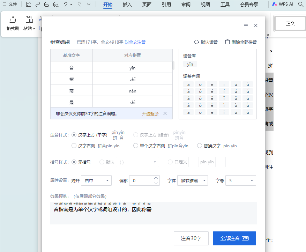Click the pinyin table scrollbar
Image resolution: width=306 pixels, height=252 pixels.
173,66
